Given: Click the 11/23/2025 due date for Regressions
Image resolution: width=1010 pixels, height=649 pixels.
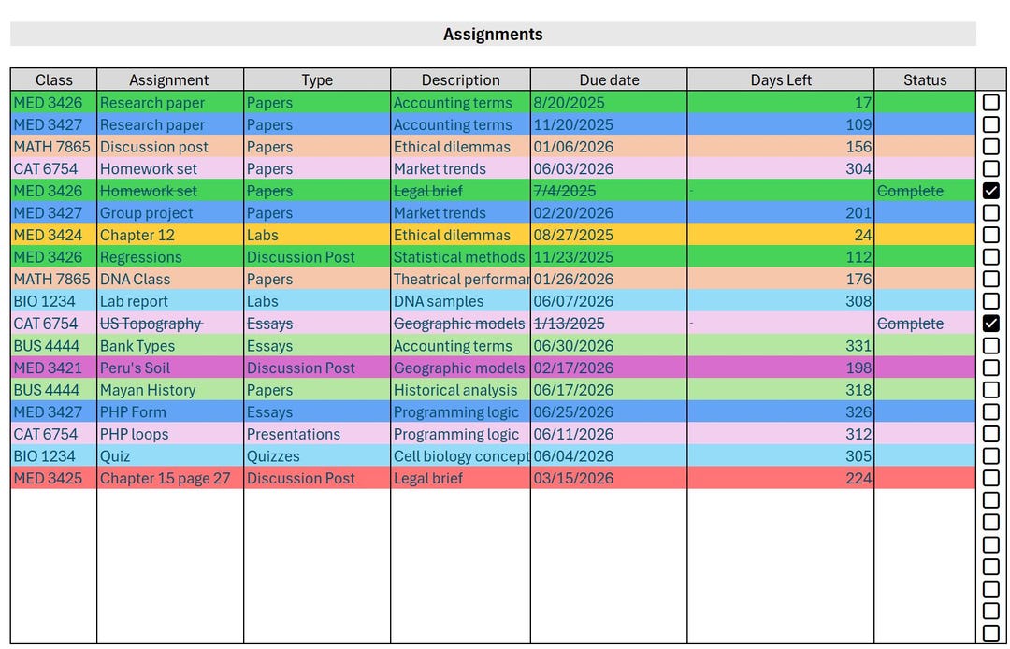Looking at the screenshot, I should (x=561, y=257).
